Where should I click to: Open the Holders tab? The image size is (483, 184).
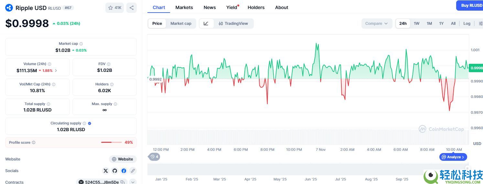256,7
